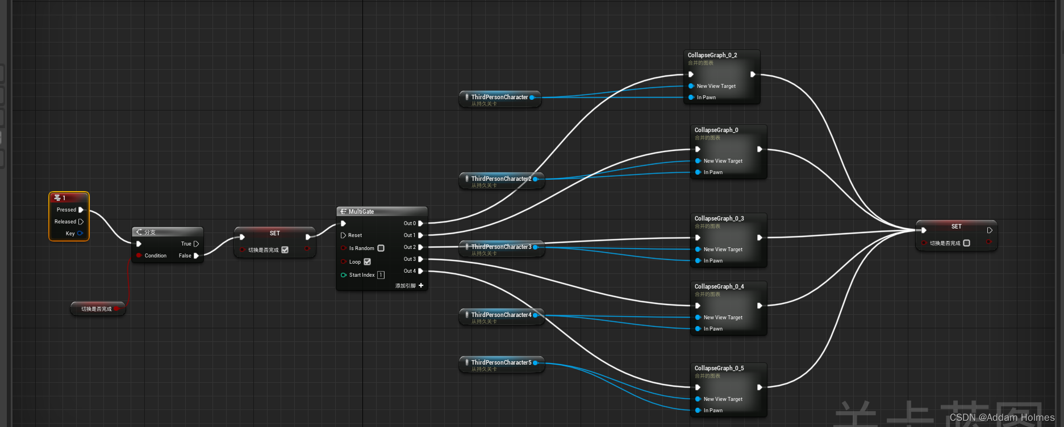The image size is (1064, 427).
Task: Click New View Target pin on CollapseGraph_0_4
Action: point(698,318)
